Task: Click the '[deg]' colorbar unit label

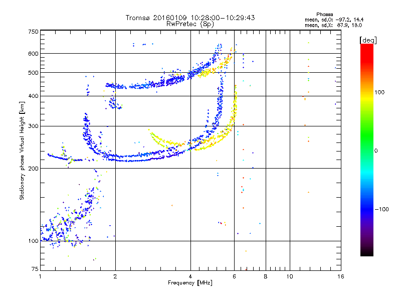Action: [x=368, y=41]
